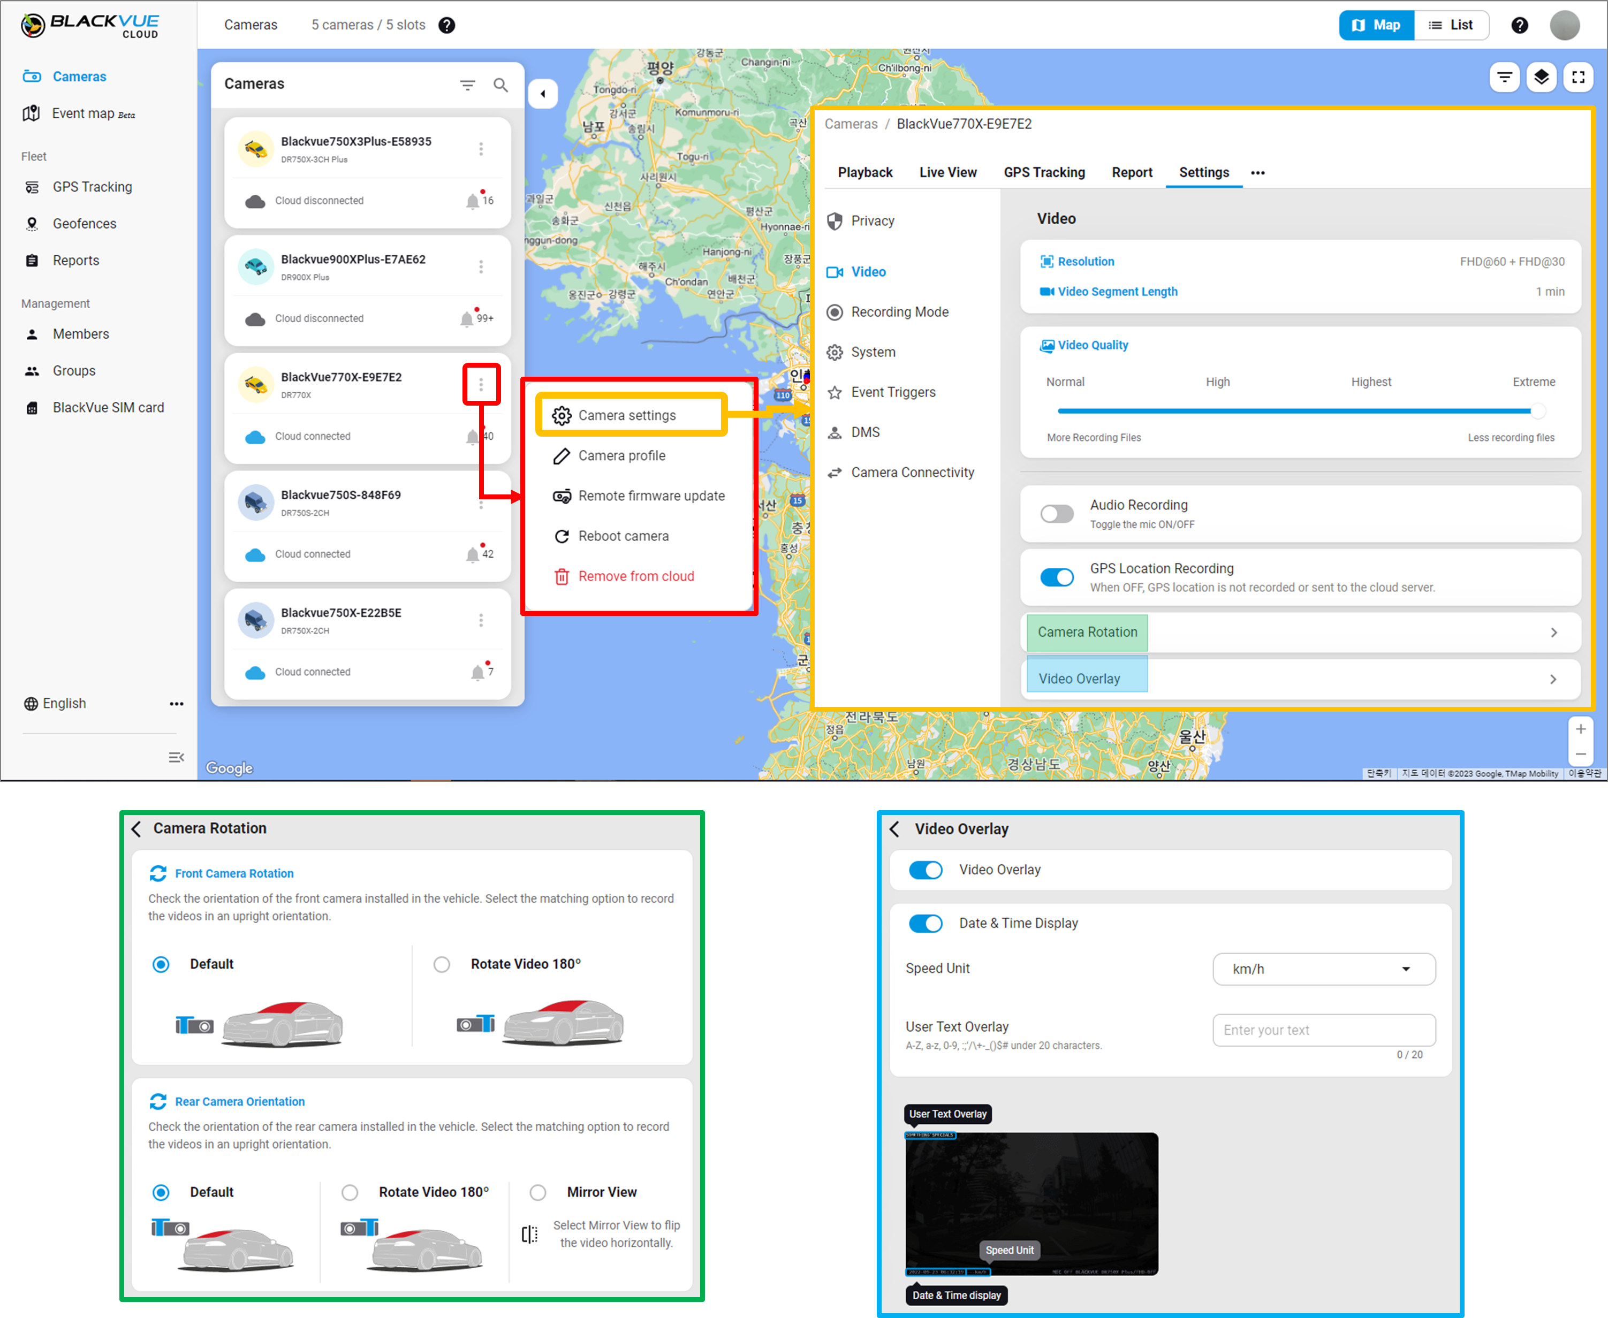The image size is (1608, 1318).
Task: Switch to Live View tab
Action: (948, 172)
